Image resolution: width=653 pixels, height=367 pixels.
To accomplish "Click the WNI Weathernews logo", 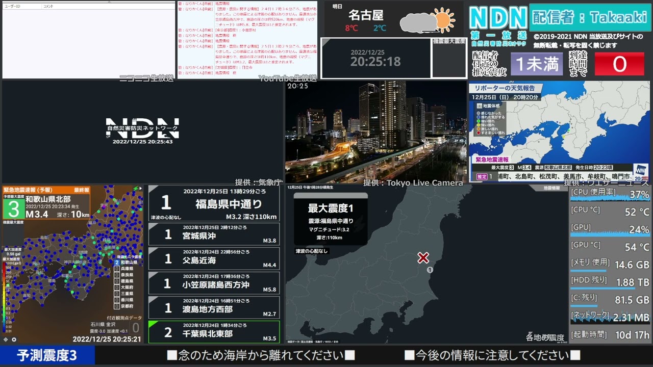I will coord(640,170).
